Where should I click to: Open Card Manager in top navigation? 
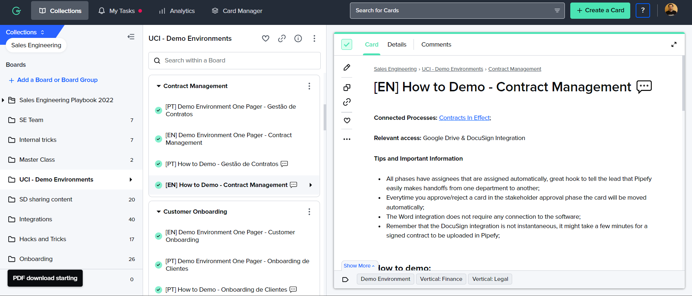[237, 11]
